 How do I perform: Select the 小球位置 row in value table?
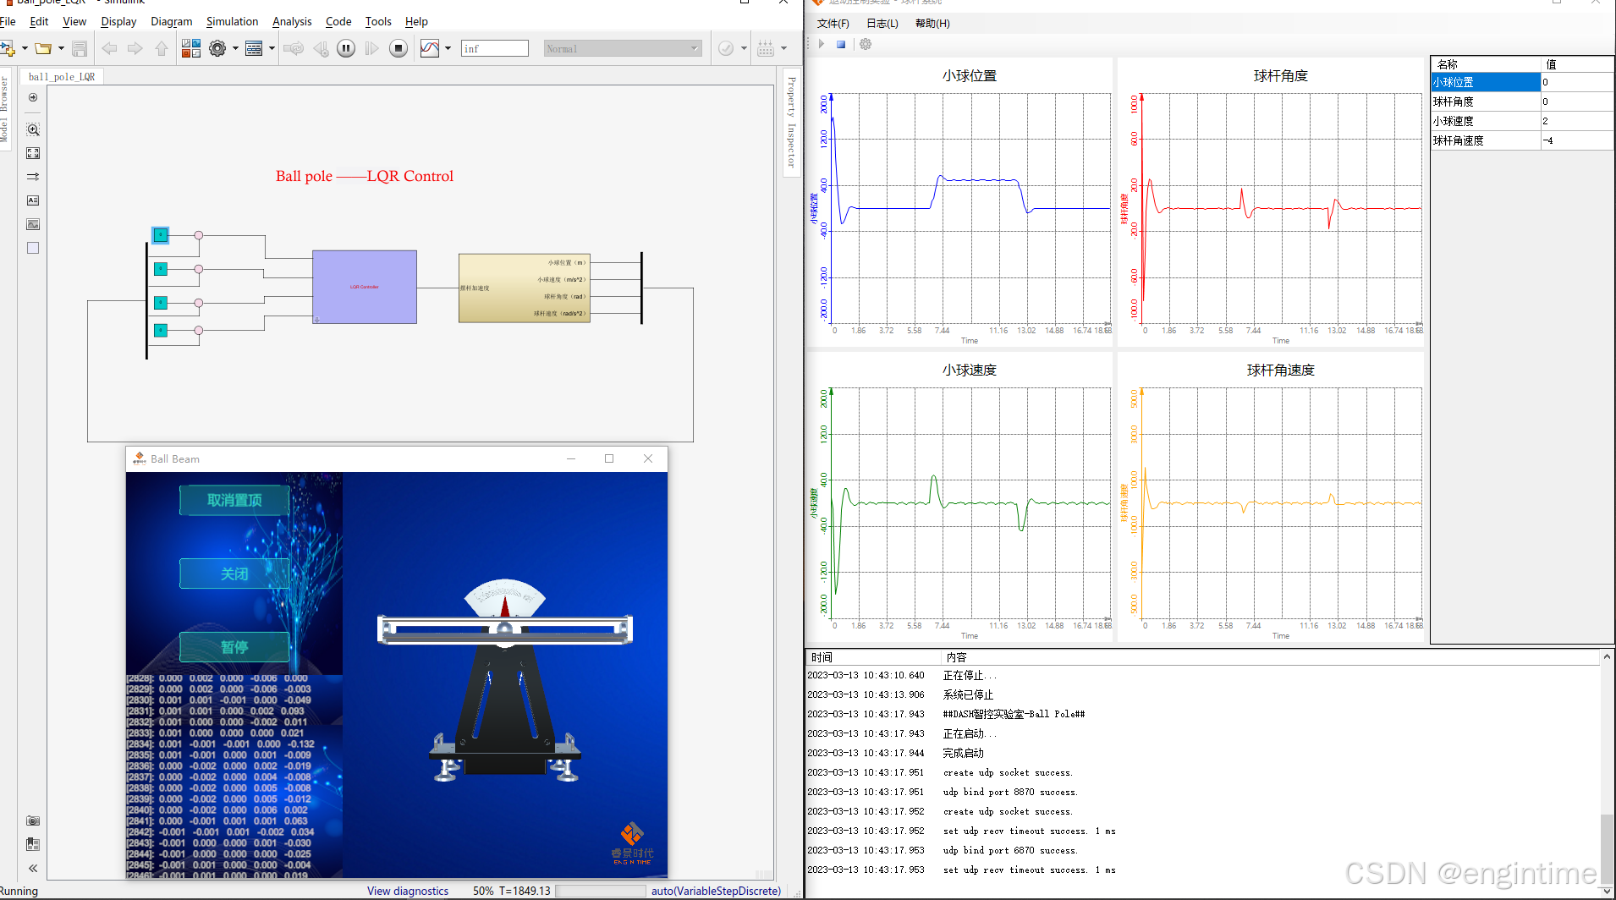pyautogui.click(x=1522, y=82)
